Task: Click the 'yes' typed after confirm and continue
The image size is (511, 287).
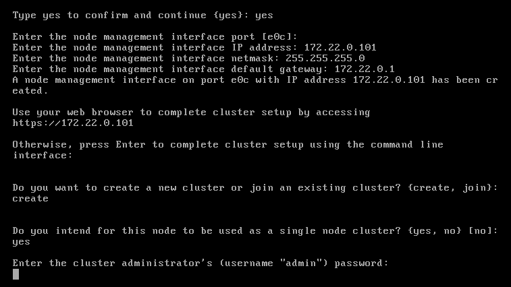Action: 264,15
